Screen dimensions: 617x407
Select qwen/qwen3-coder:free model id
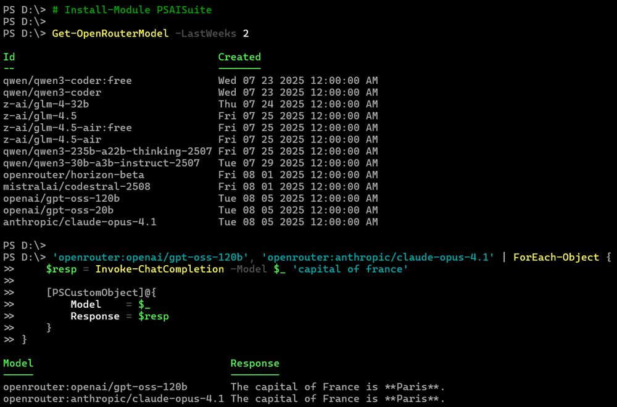(67, 81)
